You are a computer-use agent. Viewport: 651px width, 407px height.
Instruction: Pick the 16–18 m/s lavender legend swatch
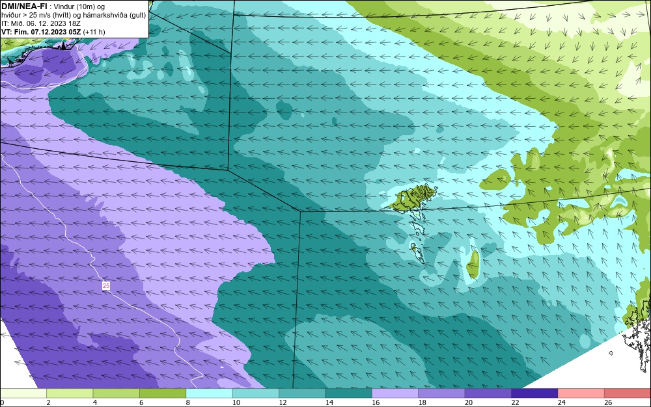click(395, 393)
